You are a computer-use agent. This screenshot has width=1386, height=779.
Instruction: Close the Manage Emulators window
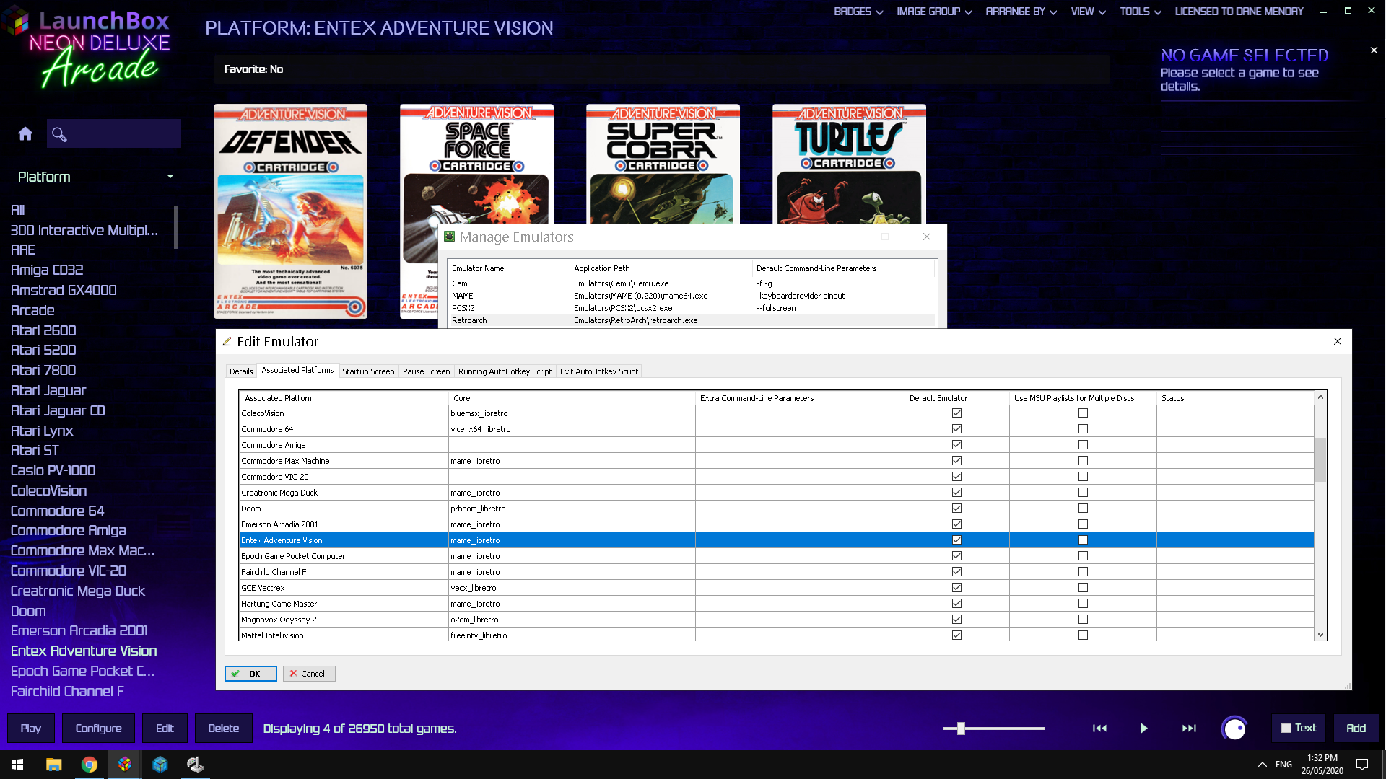927,237
